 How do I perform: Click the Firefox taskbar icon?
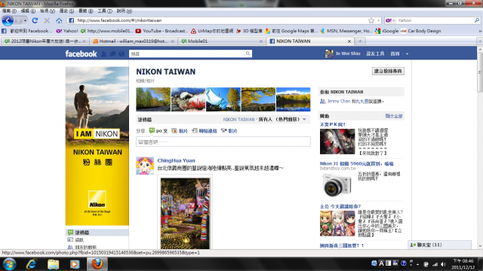(97, 264)
